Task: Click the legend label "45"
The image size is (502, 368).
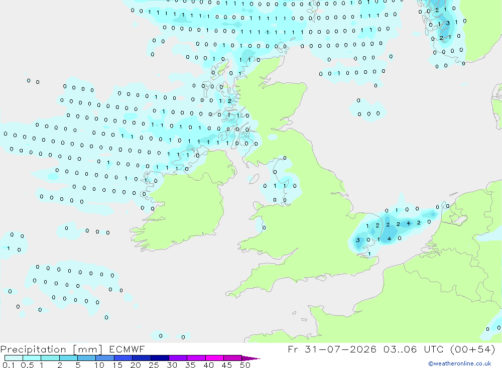Action: pyautogui.click(x=227, y=365)
